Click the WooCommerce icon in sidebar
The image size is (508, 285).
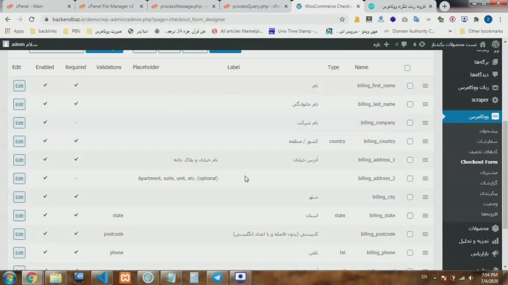coord(495,116)
